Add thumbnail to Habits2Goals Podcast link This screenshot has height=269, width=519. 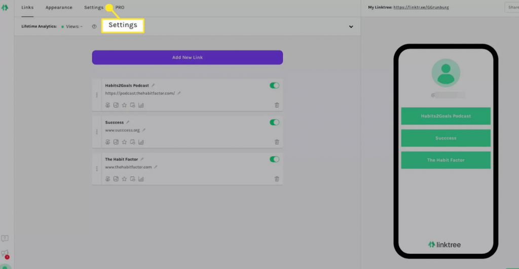click(x=116, y=105)
